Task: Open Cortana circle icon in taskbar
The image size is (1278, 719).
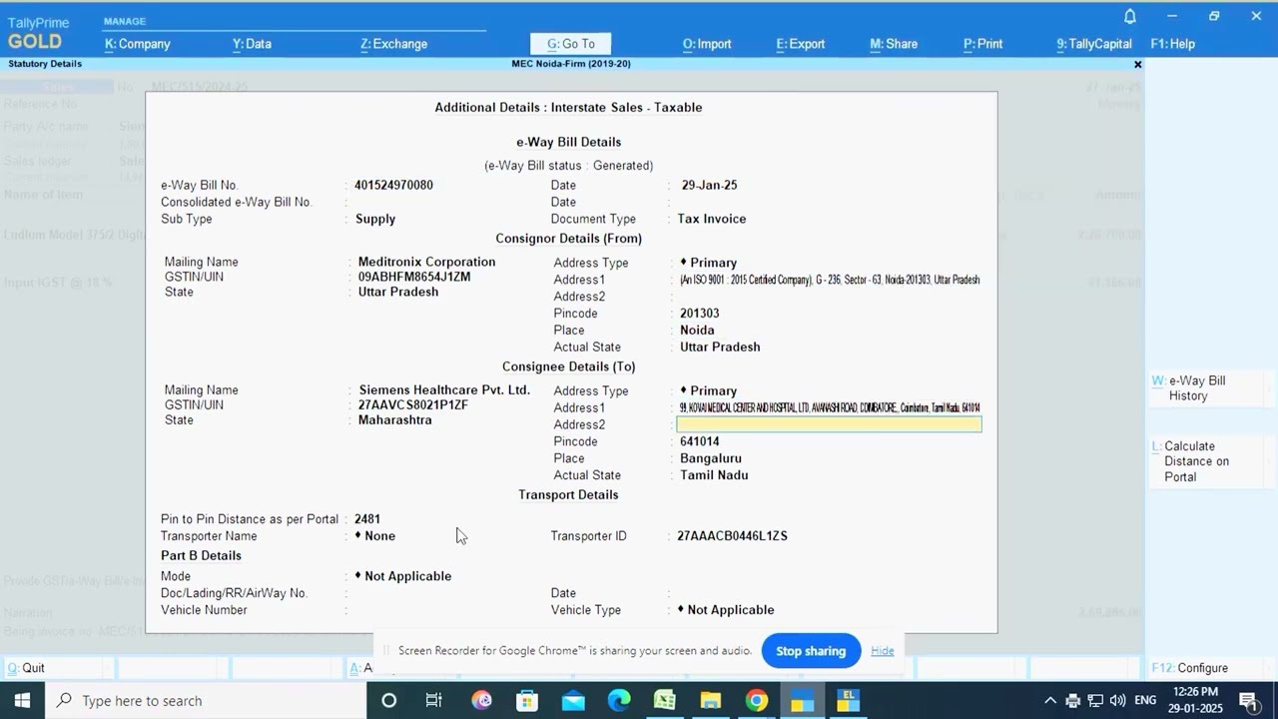Action: pyautogui.click(x=389, y=701)
